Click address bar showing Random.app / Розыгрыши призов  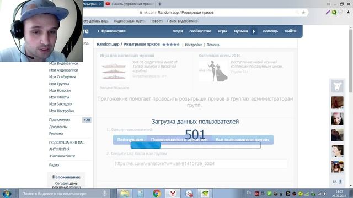[185, 12]
